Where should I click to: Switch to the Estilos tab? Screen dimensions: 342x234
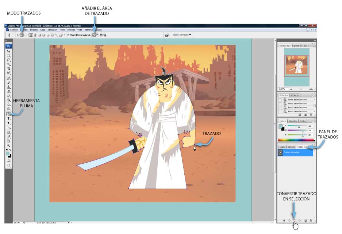coord(302,121)
